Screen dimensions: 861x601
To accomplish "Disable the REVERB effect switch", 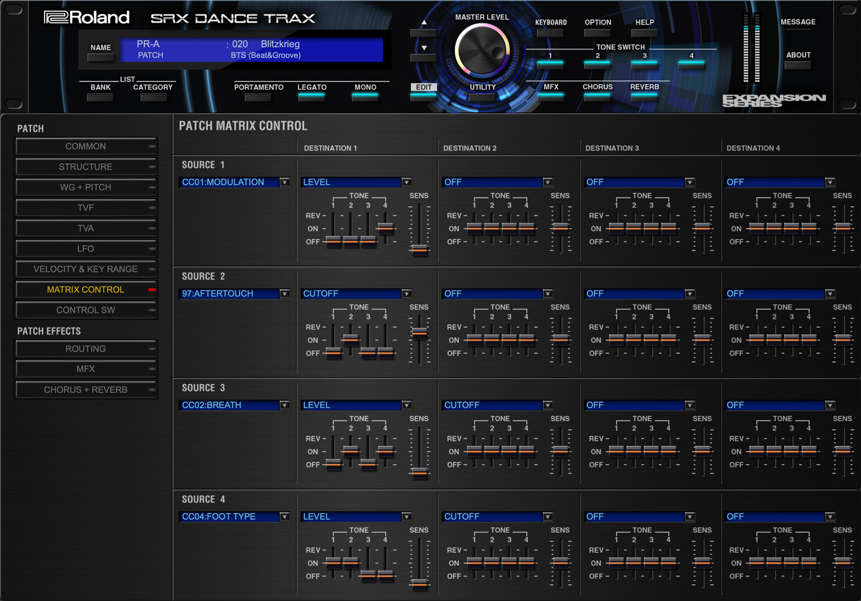I will pyautogui.click(x=644, y=96).
